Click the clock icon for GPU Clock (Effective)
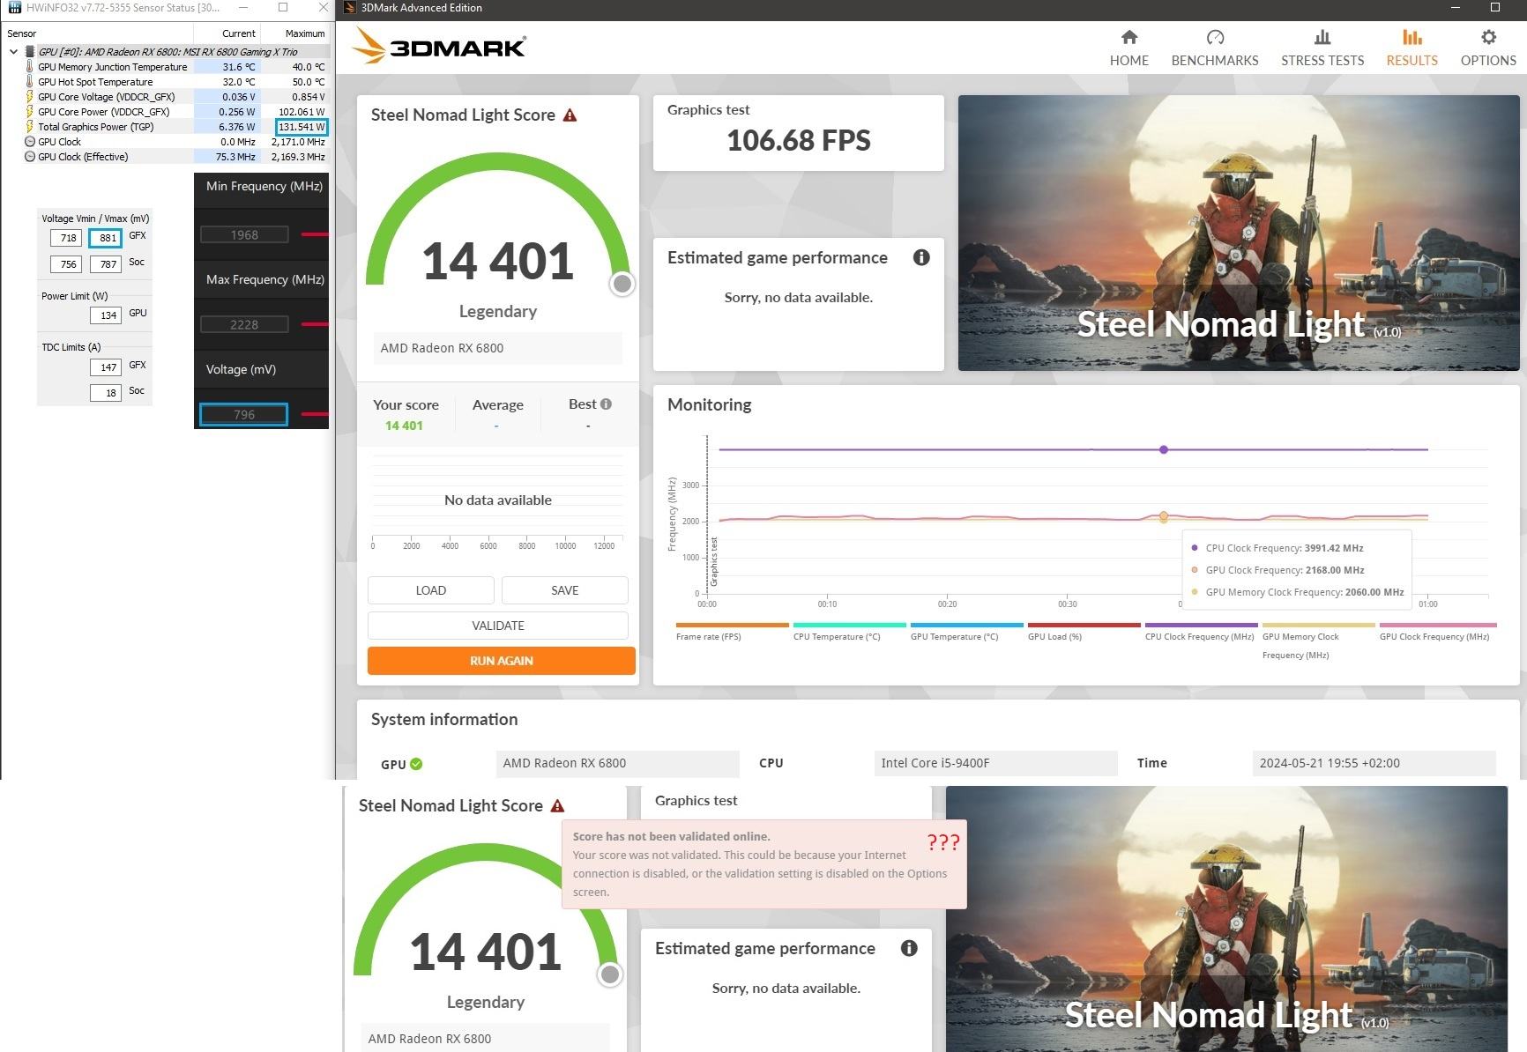 (x=30, y=157)
